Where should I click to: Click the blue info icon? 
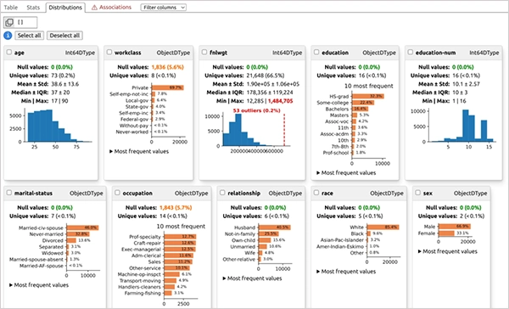[8, 36]
